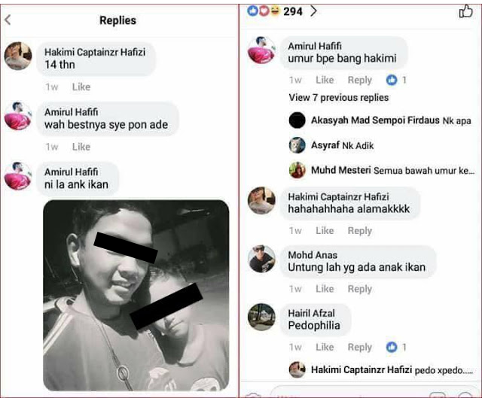The height and width of the screenshot is (401, 482).
Task: Like the 'Untung lah yg ada anak ikan' comment
Action: [x=325, y=289]
